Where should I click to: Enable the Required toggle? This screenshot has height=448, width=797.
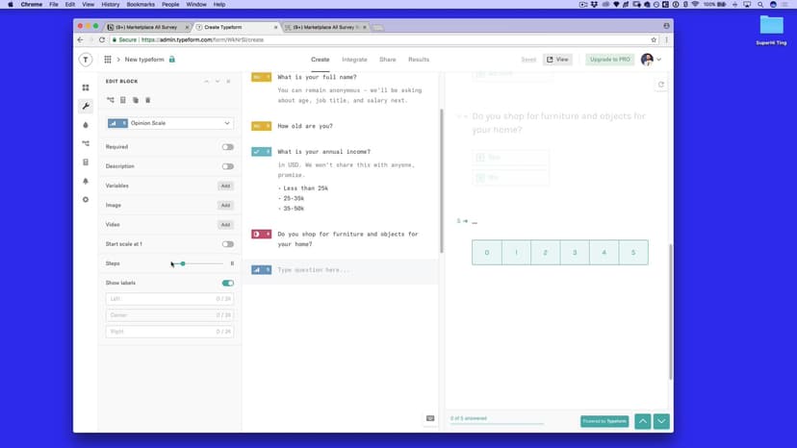click(227, 147)
